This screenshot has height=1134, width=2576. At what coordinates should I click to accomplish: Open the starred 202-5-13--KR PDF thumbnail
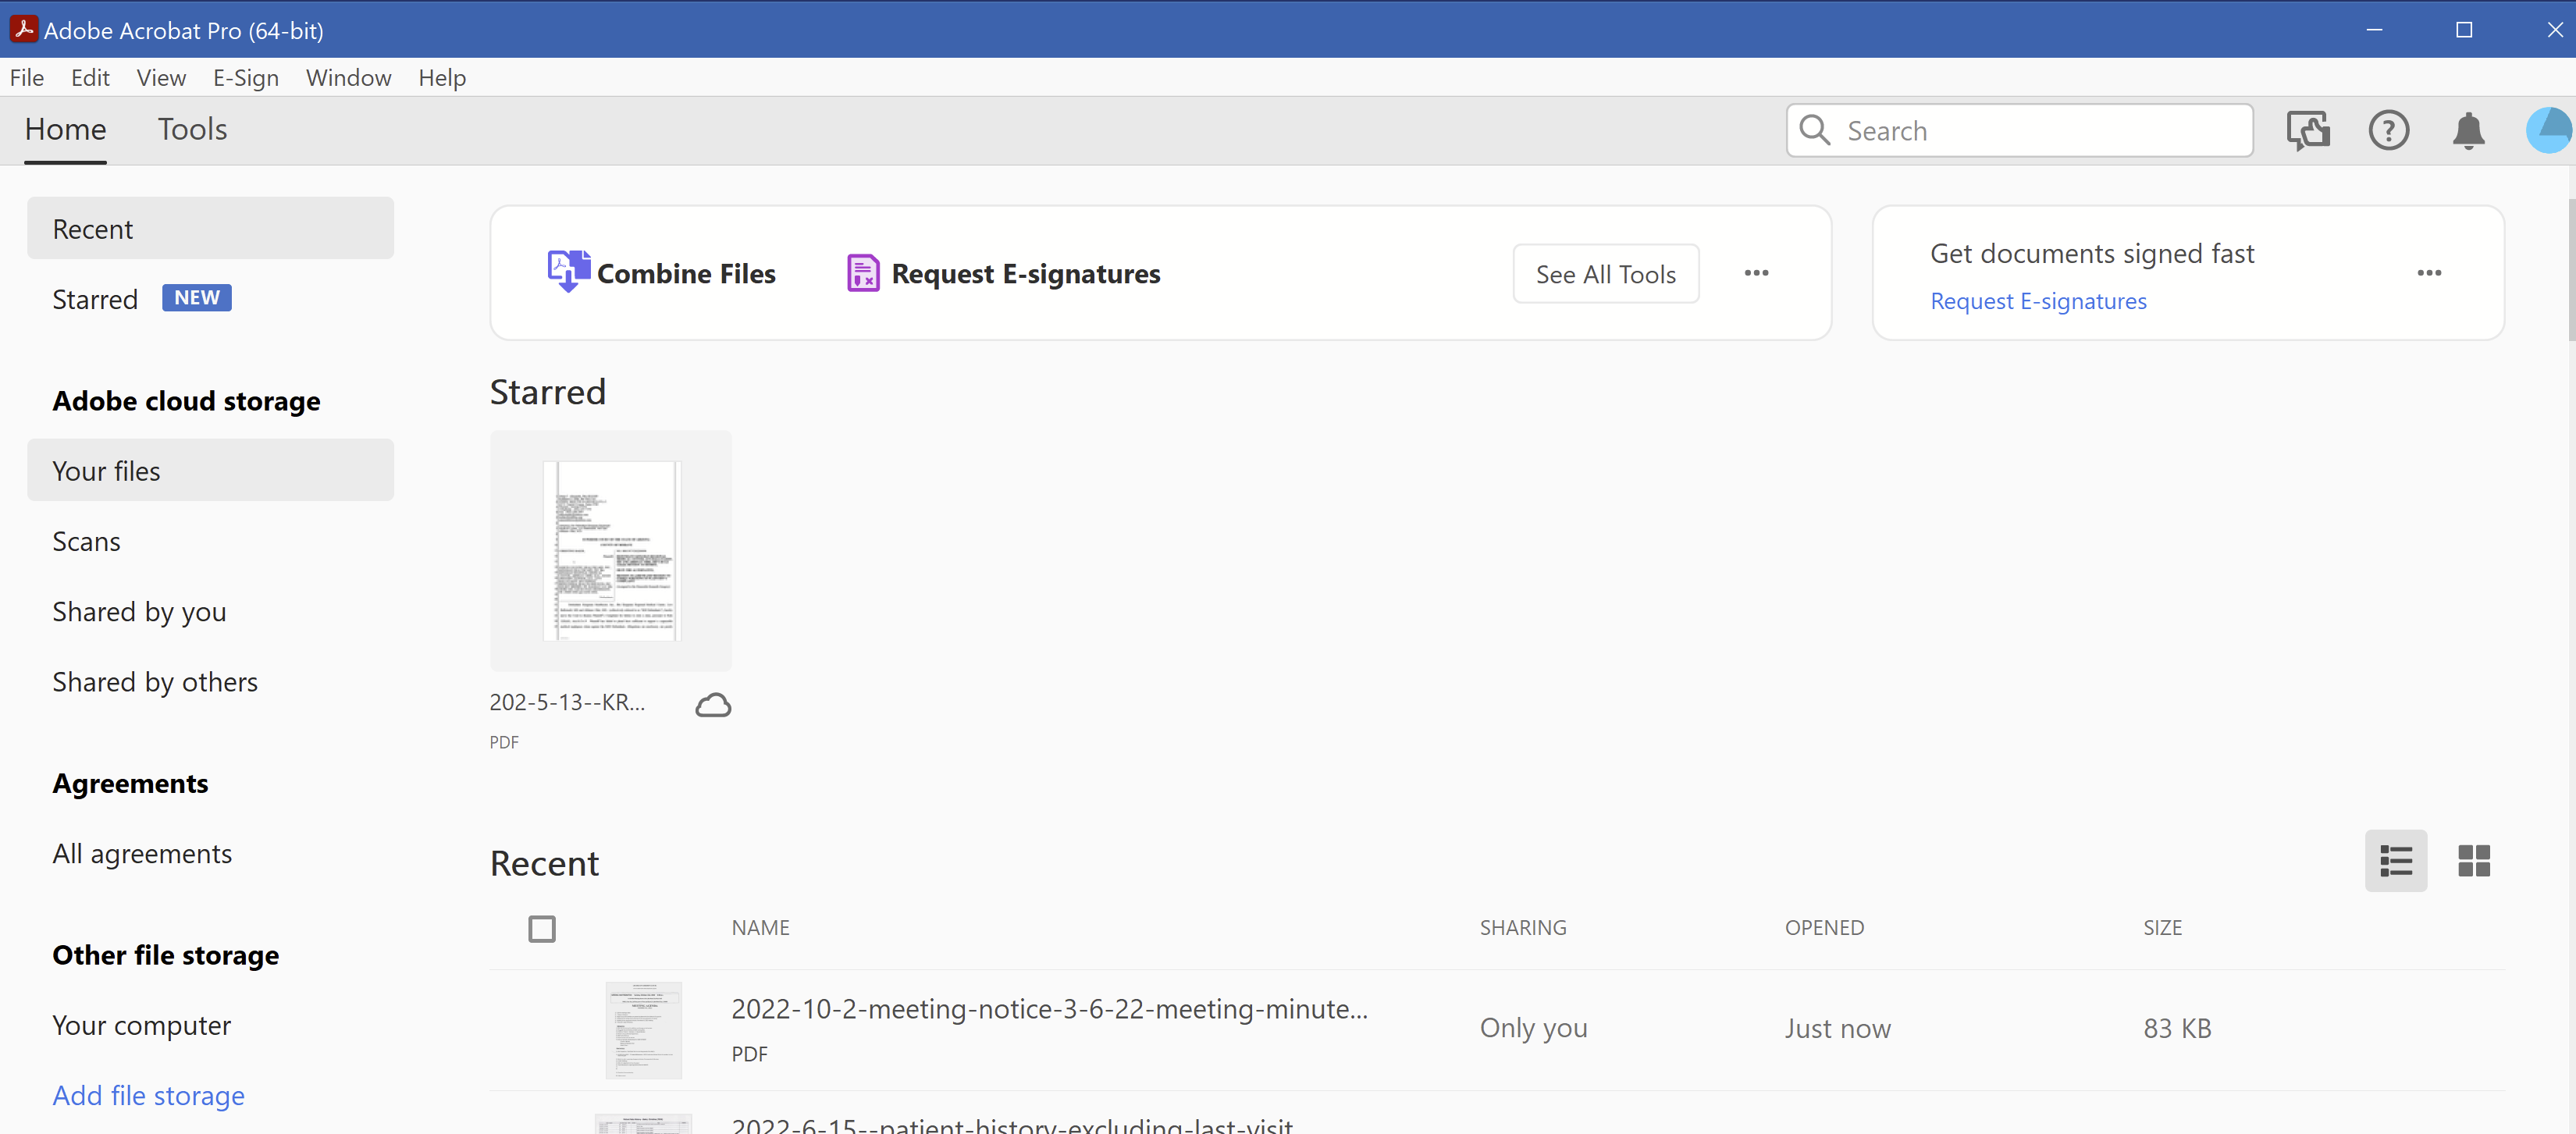611,550
